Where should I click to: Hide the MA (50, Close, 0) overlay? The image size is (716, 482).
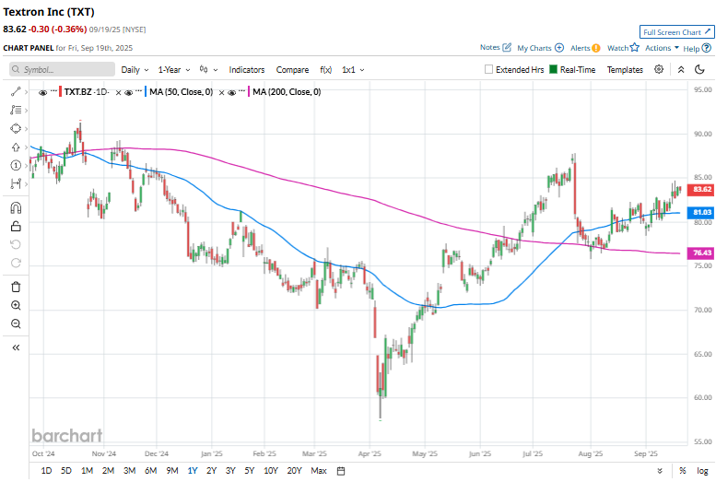(x=128, y=91)
